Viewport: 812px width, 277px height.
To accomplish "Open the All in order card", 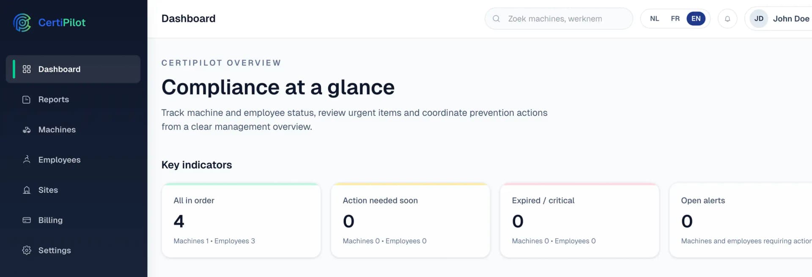I will coord(241,220).
